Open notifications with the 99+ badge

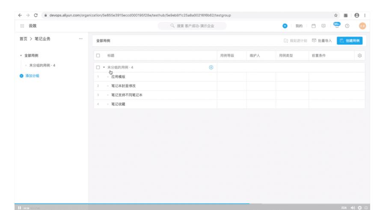(337, 25)
